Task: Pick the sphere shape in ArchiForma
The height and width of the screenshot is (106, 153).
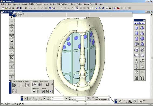Action: (x=142, y=39)
